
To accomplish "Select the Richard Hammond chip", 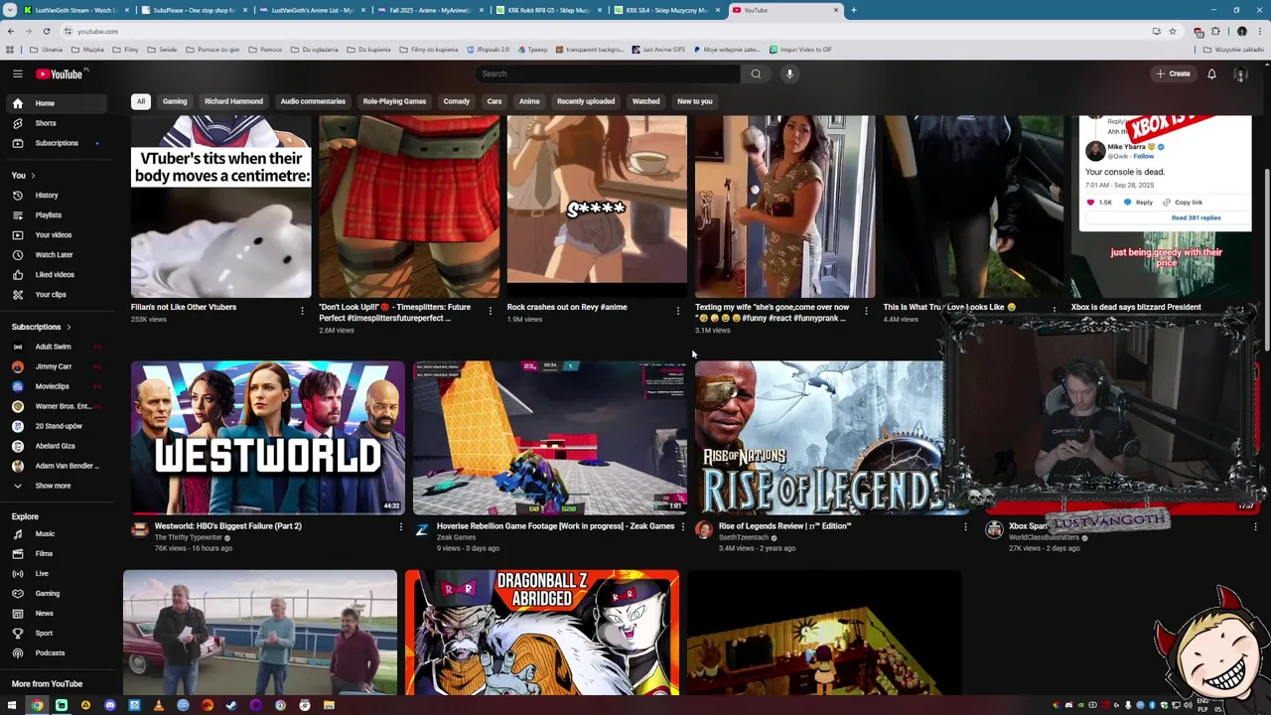I will (233, 101).
